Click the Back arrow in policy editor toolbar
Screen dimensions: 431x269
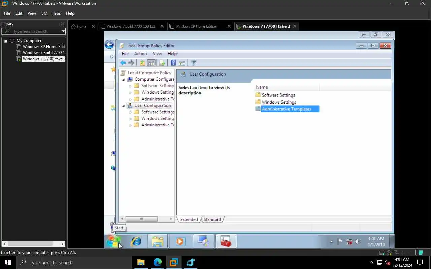[x=123, y=63]
